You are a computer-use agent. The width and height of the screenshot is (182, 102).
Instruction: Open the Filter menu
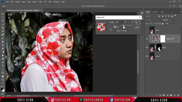click(40, 2)
